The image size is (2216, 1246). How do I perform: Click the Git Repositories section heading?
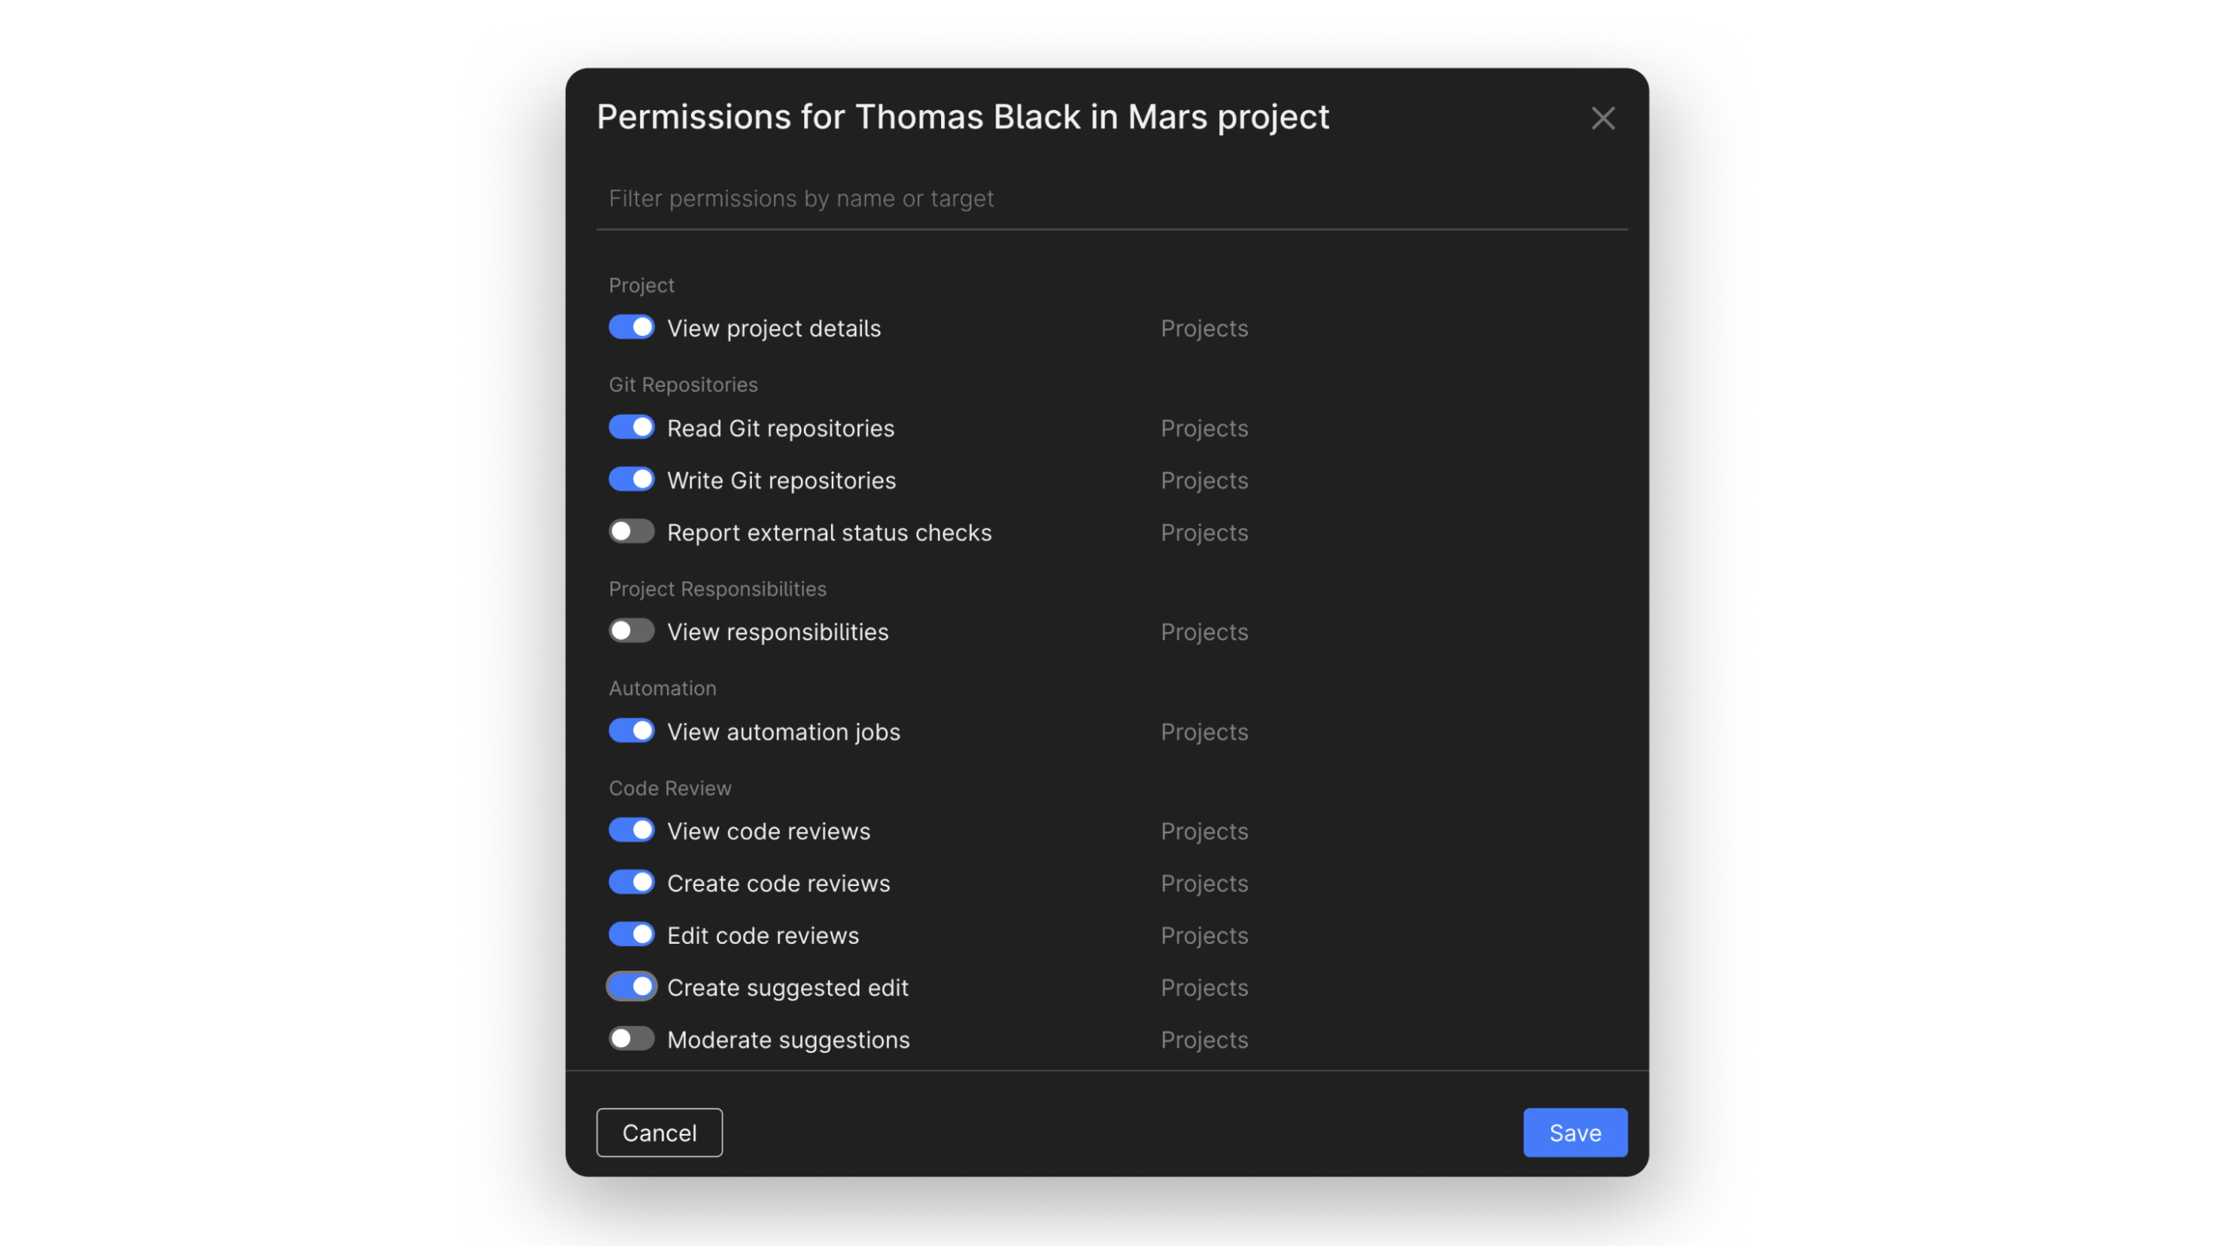683,384
